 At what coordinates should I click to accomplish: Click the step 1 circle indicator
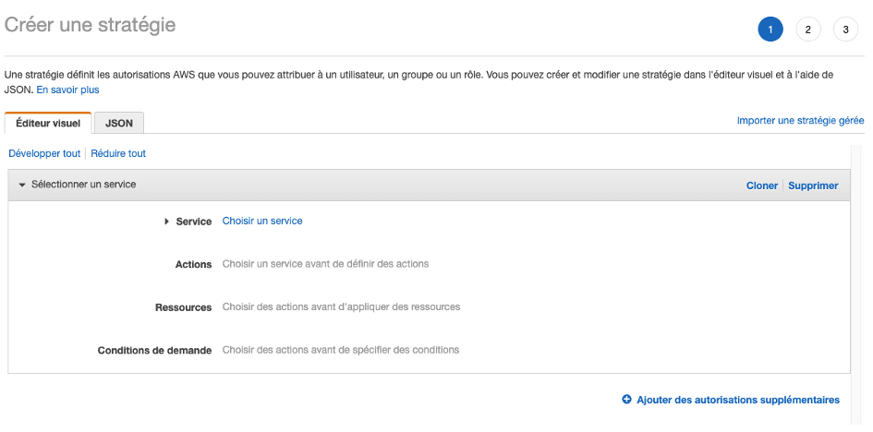click(x=770, y=30)
